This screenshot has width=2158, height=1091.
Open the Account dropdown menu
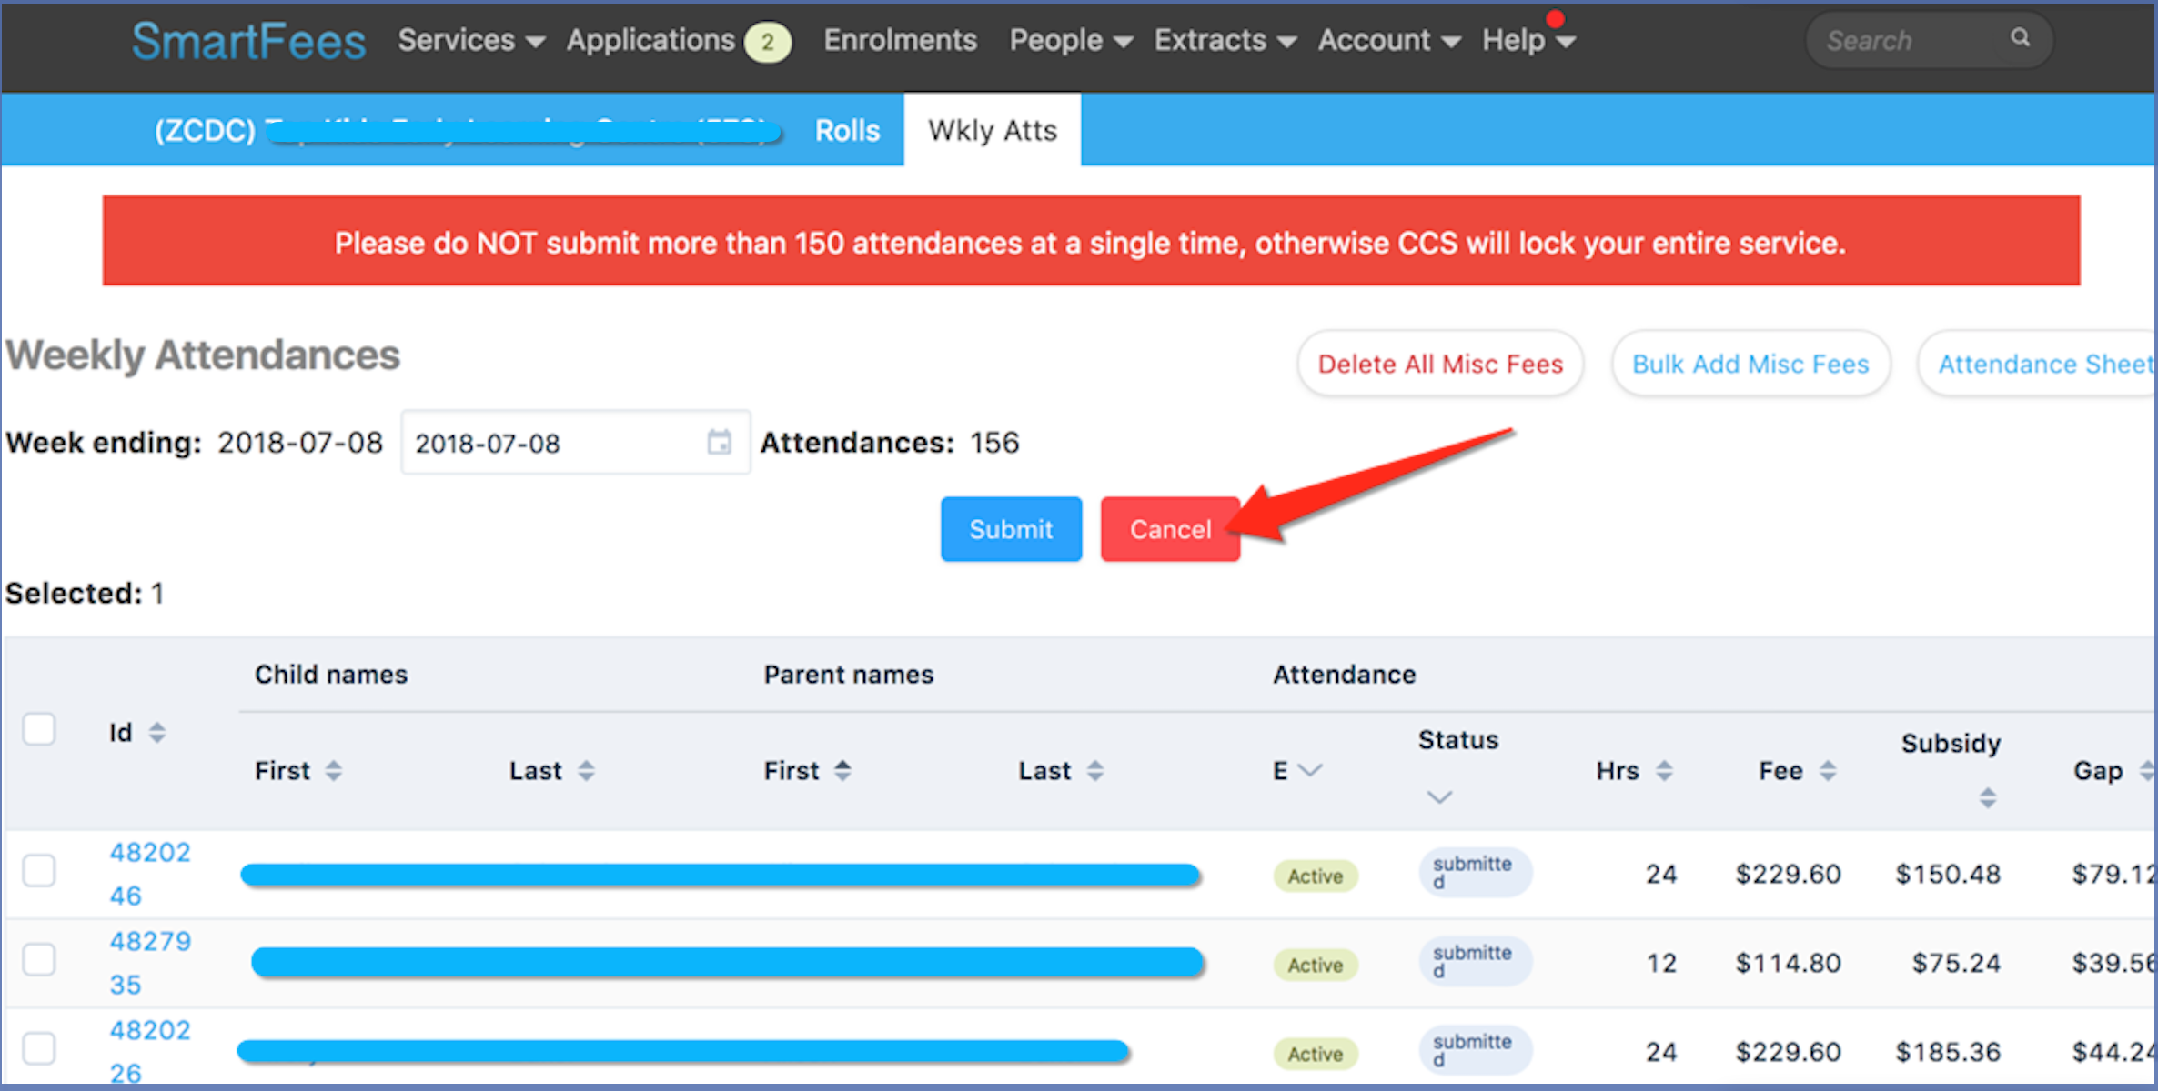click(1388, 40)
